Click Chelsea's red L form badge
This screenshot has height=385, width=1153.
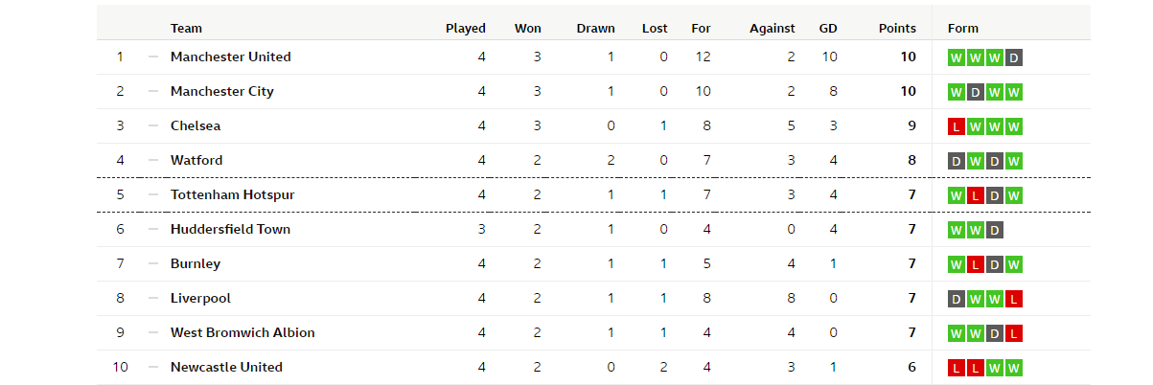click(956, 126)
